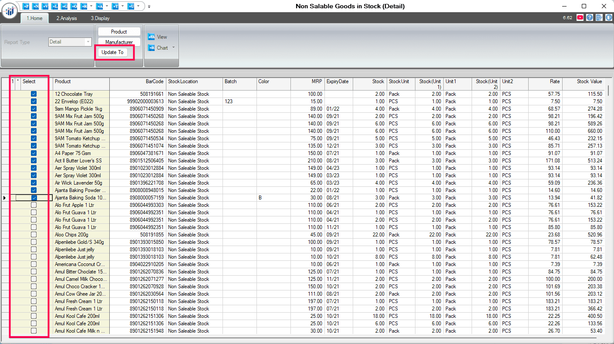Select the Aloo Chips 200g row checkbox
This screenshot has height=344, width=614.
coord(34,235)
